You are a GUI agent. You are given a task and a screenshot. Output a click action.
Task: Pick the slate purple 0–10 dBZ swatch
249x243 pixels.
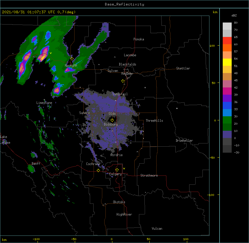227,134
